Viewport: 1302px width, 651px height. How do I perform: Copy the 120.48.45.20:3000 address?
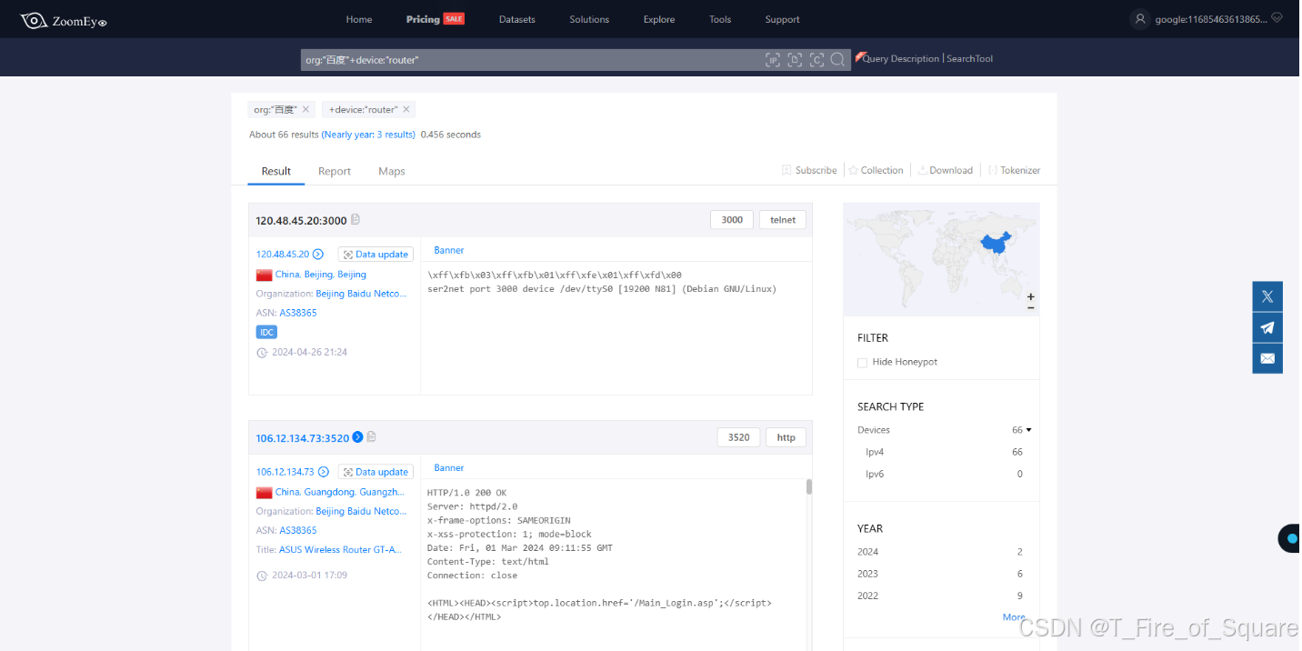click(x=356, y=220)
